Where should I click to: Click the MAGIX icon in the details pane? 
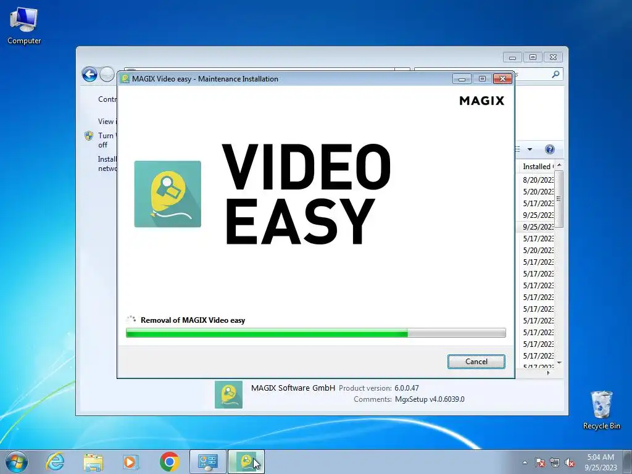coord(228,394)
